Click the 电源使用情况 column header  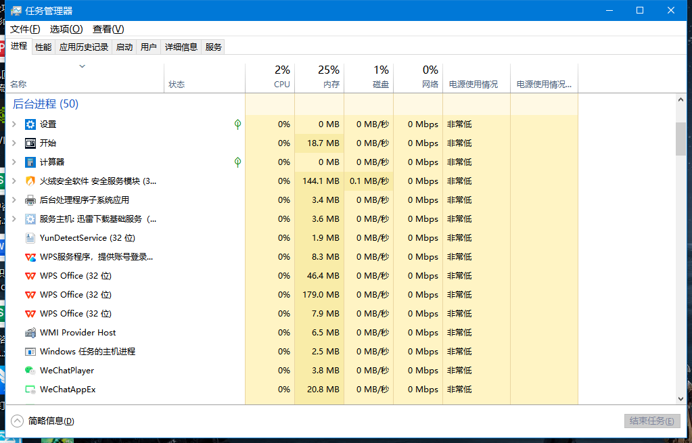(474, 84)
